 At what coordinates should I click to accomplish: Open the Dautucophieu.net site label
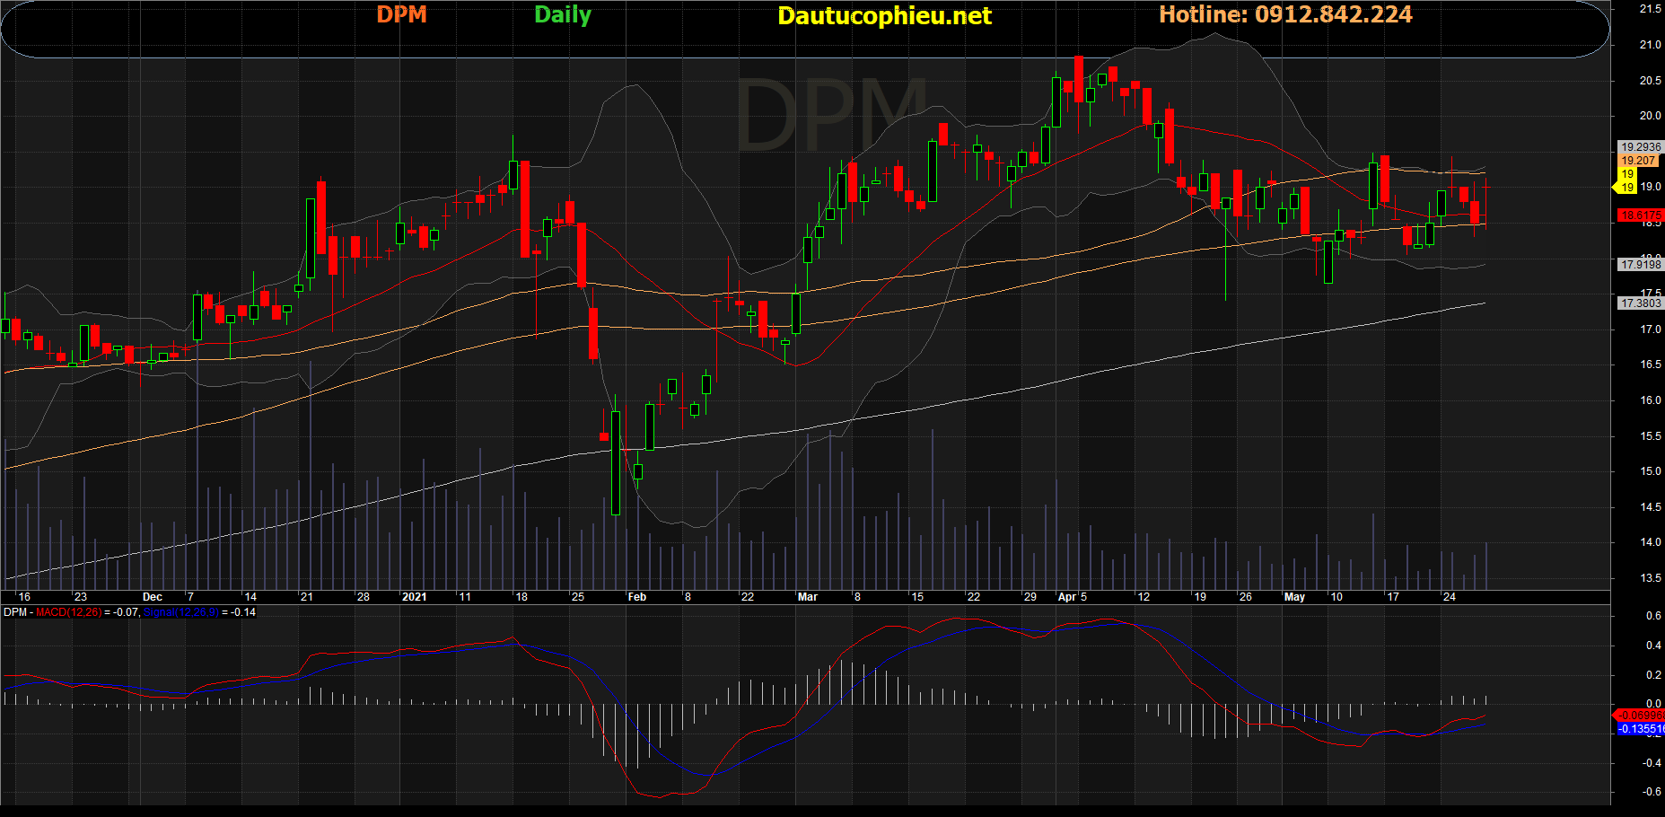884,16
